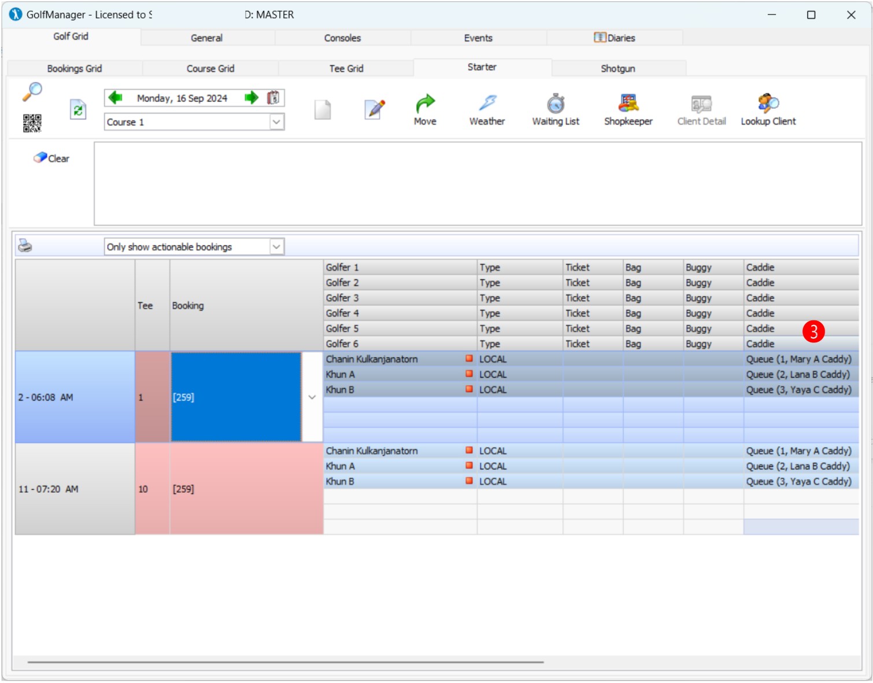The height and width of the screenshot is (683, 873).
Task: Click the printer icon above the grid
Action: coord(25,246)
